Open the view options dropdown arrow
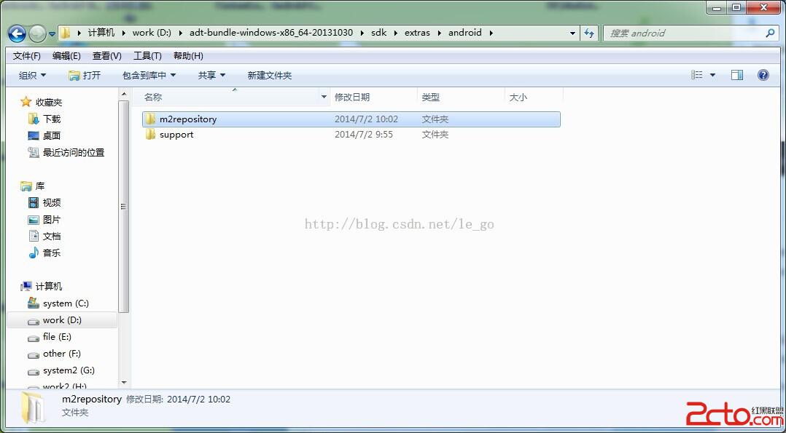The width and height of the screenshot is (786, 433). tap(712, 76)
